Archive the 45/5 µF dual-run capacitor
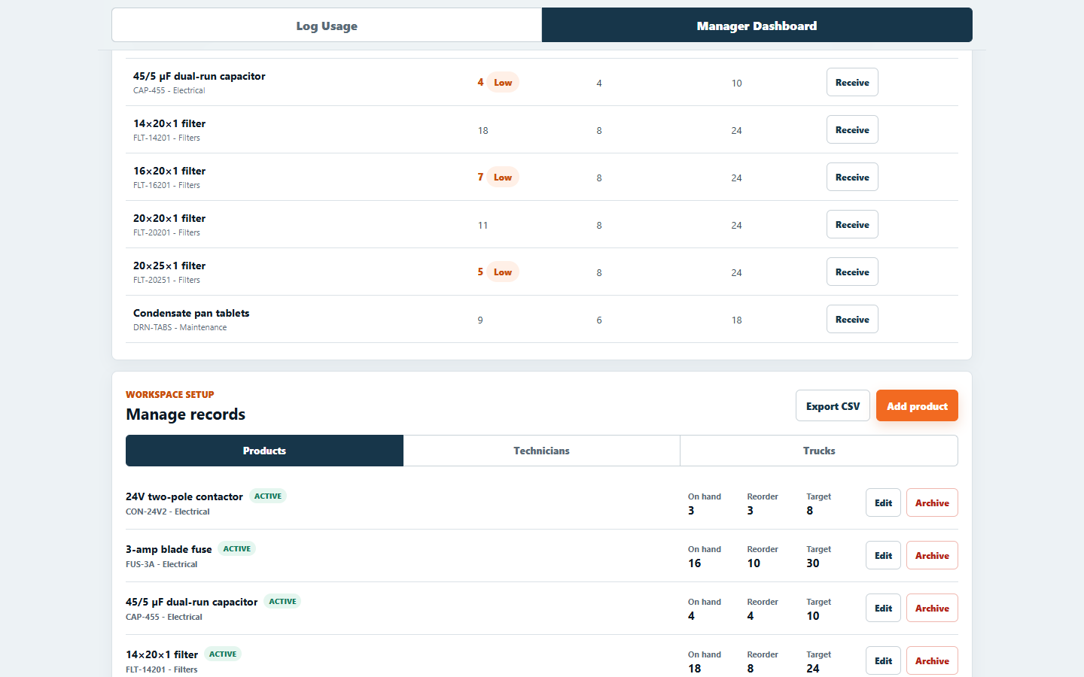Screen dimensions: 1084x677 932,609
